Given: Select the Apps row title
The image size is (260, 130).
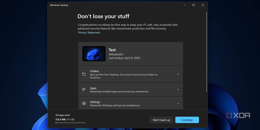Looking at the screenshot, I should click(x=93, y=88).
